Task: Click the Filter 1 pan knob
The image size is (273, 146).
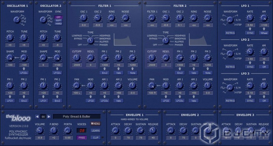Action: (76, 85)
